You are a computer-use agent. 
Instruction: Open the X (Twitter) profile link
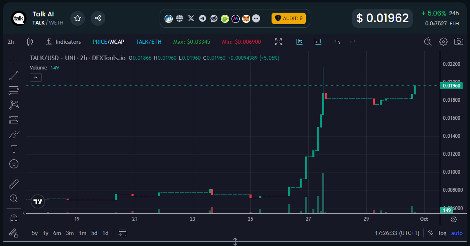[191, 19]
